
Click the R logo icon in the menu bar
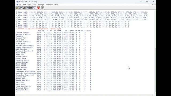coord(17,5)
